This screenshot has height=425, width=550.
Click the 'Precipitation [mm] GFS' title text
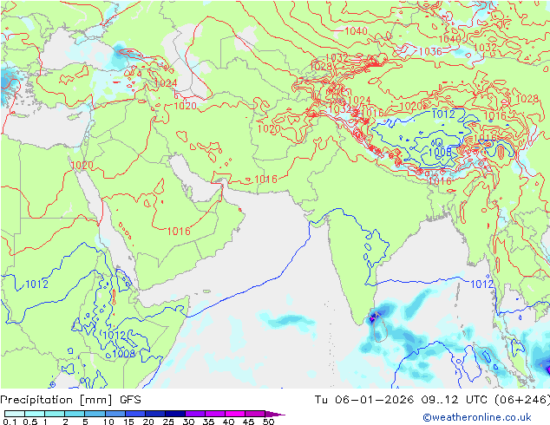pyautogui.click(x=70, y=400)
